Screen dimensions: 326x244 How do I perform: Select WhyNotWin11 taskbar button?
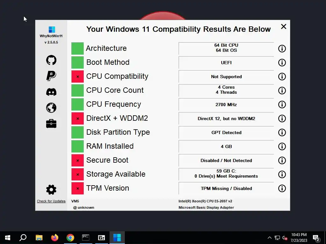(117, 238)
